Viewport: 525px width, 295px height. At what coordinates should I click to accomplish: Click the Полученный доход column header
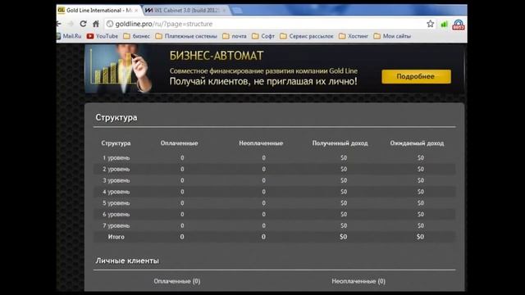click(x=340, y=143)
